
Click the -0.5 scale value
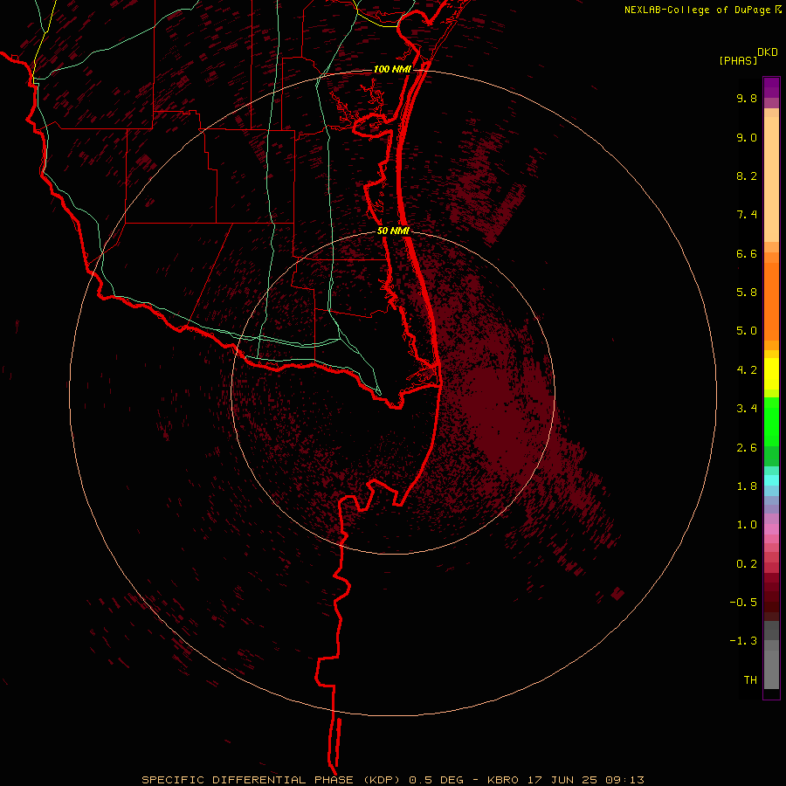point(743,603)
